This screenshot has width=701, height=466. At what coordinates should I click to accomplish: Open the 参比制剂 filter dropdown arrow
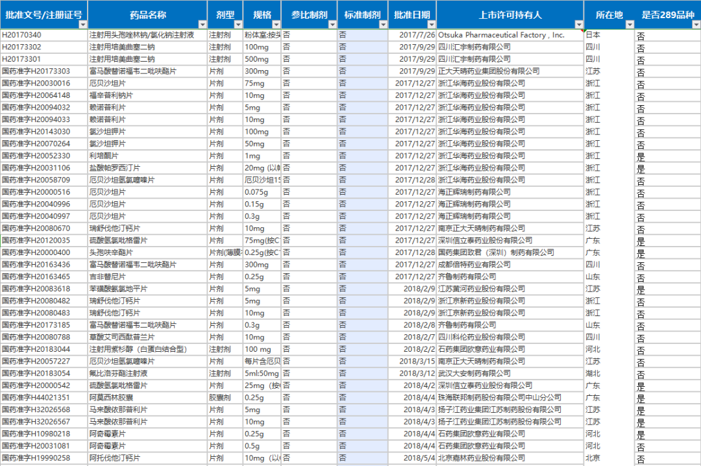coord(332,25)
